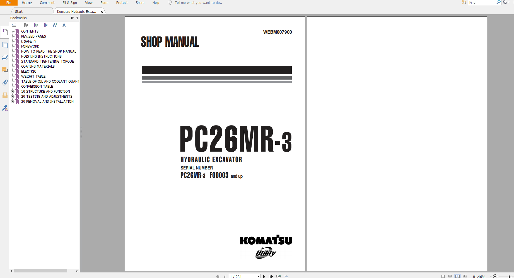Collapse the Bookmarks panel with left arrow
Viewport: 514px width, 278px height.
tap(77, 18)
